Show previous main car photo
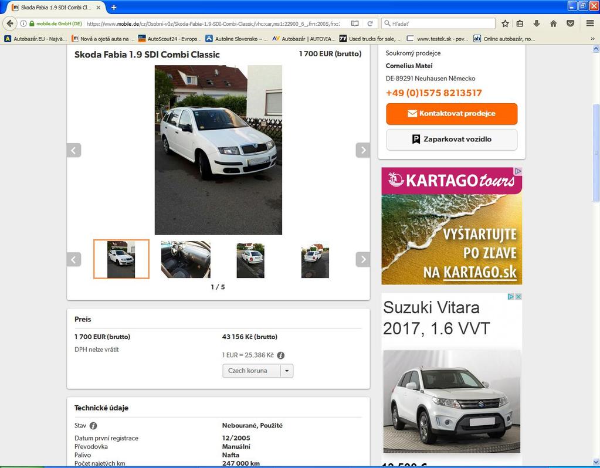The image size is (600, 468). click(x=74, y=150)
